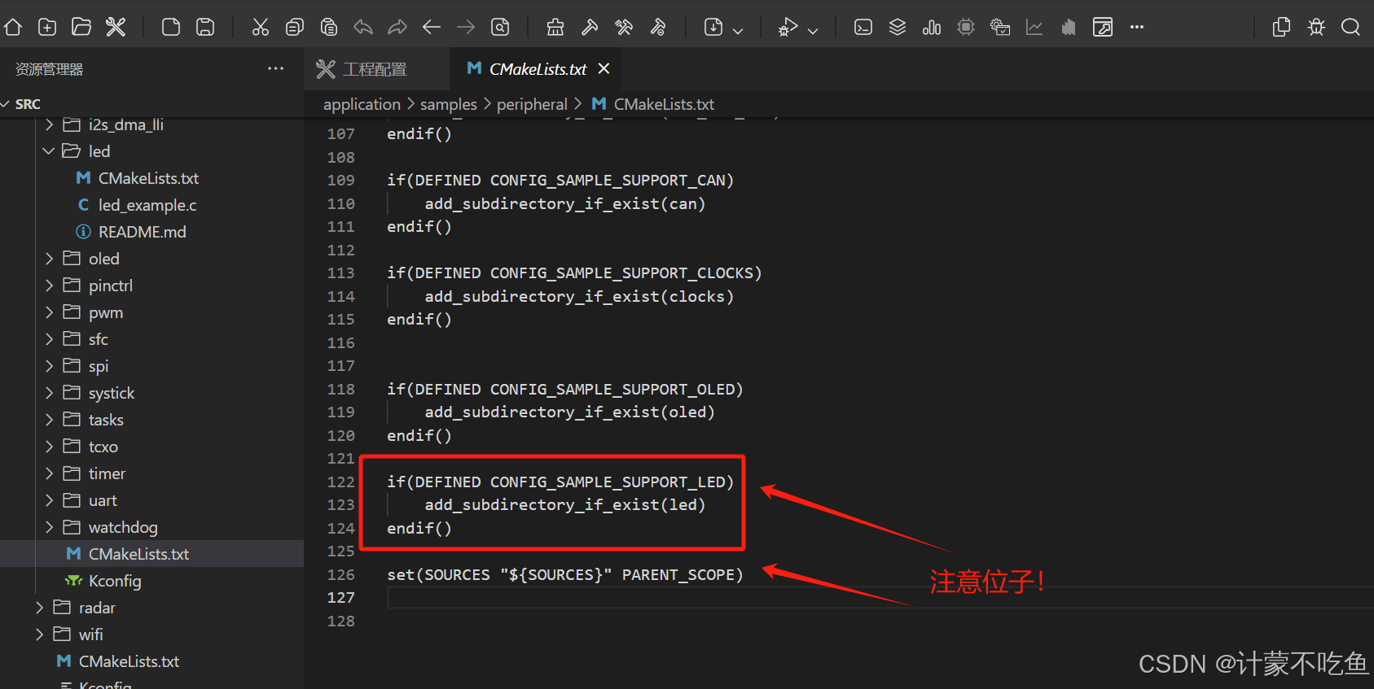Click the download/flash icon
The image size is (1374, 689).
pos(713,28)
